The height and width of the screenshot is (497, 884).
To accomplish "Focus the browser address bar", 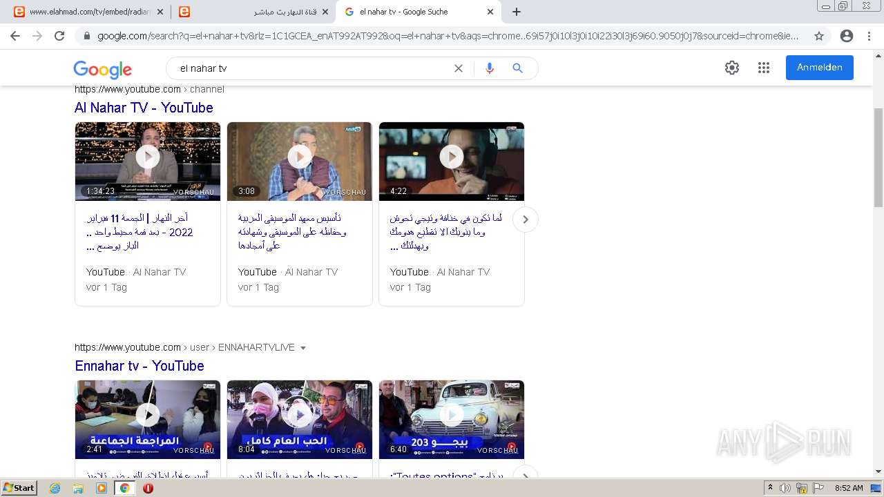I will click(x=448, y=36).
